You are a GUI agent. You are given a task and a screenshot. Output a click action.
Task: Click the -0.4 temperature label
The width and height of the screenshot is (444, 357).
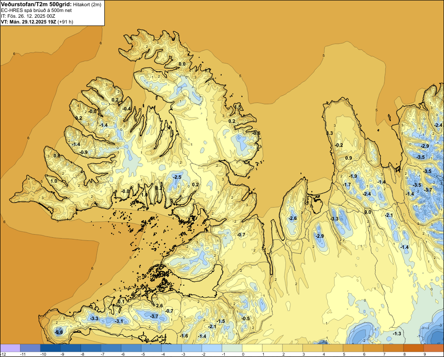point(127,109)
